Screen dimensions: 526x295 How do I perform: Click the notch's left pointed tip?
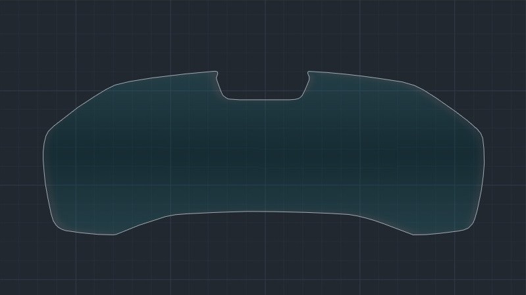tap(216, 72)
